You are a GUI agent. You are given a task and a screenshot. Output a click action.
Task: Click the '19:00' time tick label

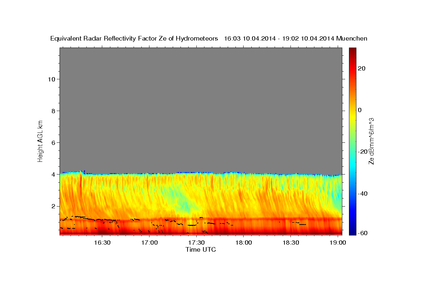tap(338, 243)
